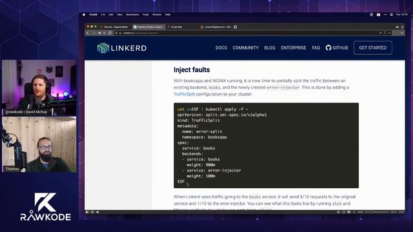Select David McKay webcam thumbnail
Image resolution: width=413 pixels, height=232 pixels.
tap(39, 88)
